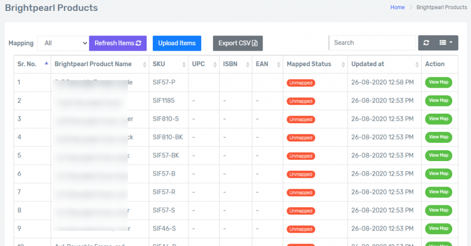This screenshot has height=246, width=471.
Task: Go to Home breadcrumb link
Action: 397,7
